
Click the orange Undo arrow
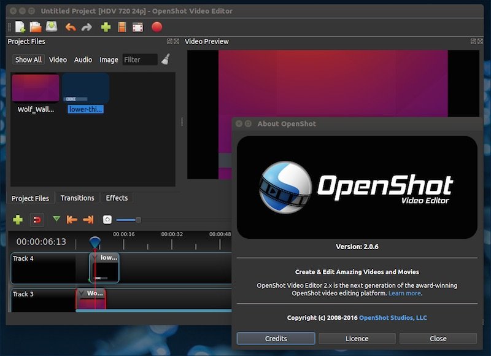tap(70, 27)
